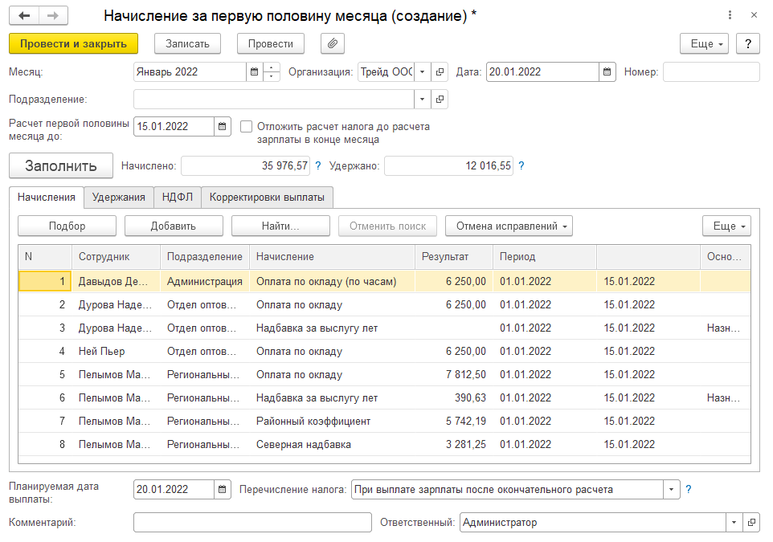
Task: Click the open-form icon next to Организация
Action: pyautogui.click(x=440, y=72)
